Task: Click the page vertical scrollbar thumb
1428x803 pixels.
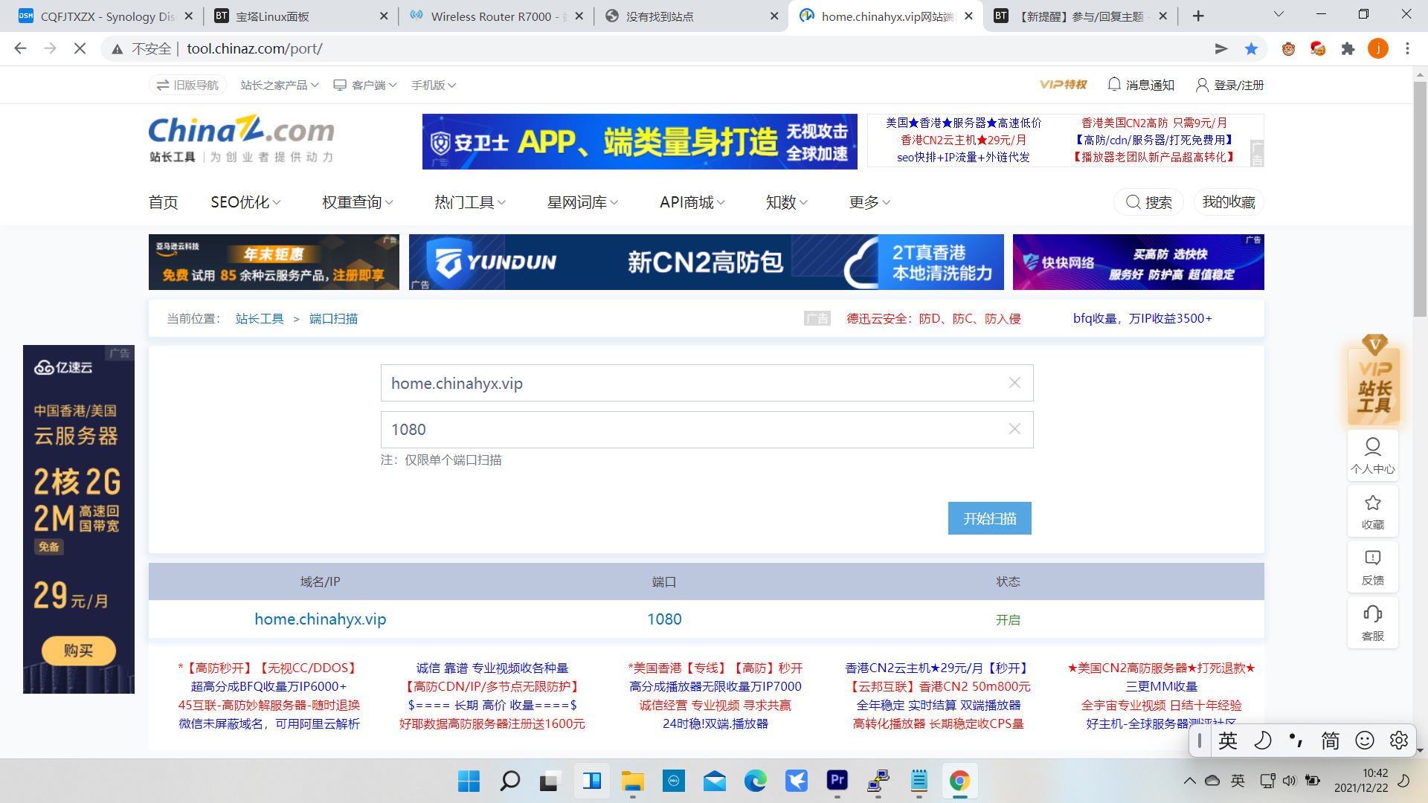Action: pyautogui.click(x=1420, y=199)
